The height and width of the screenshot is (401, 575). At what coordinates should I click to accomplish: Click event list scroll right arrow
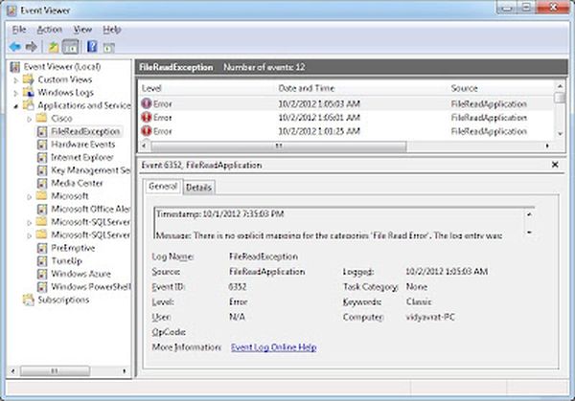tap(547, 146)
